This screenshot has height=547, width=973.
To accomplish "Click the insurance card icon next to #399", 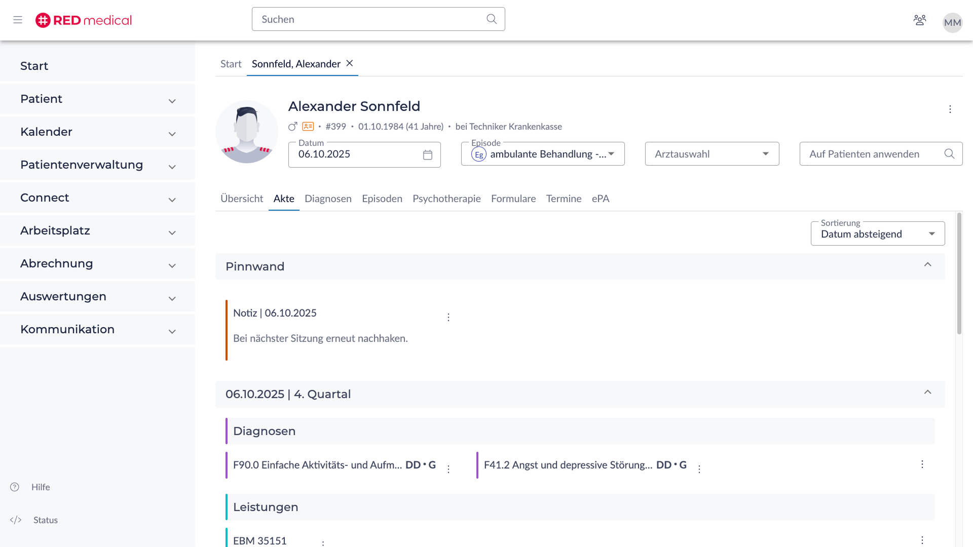I will point(308,127).
